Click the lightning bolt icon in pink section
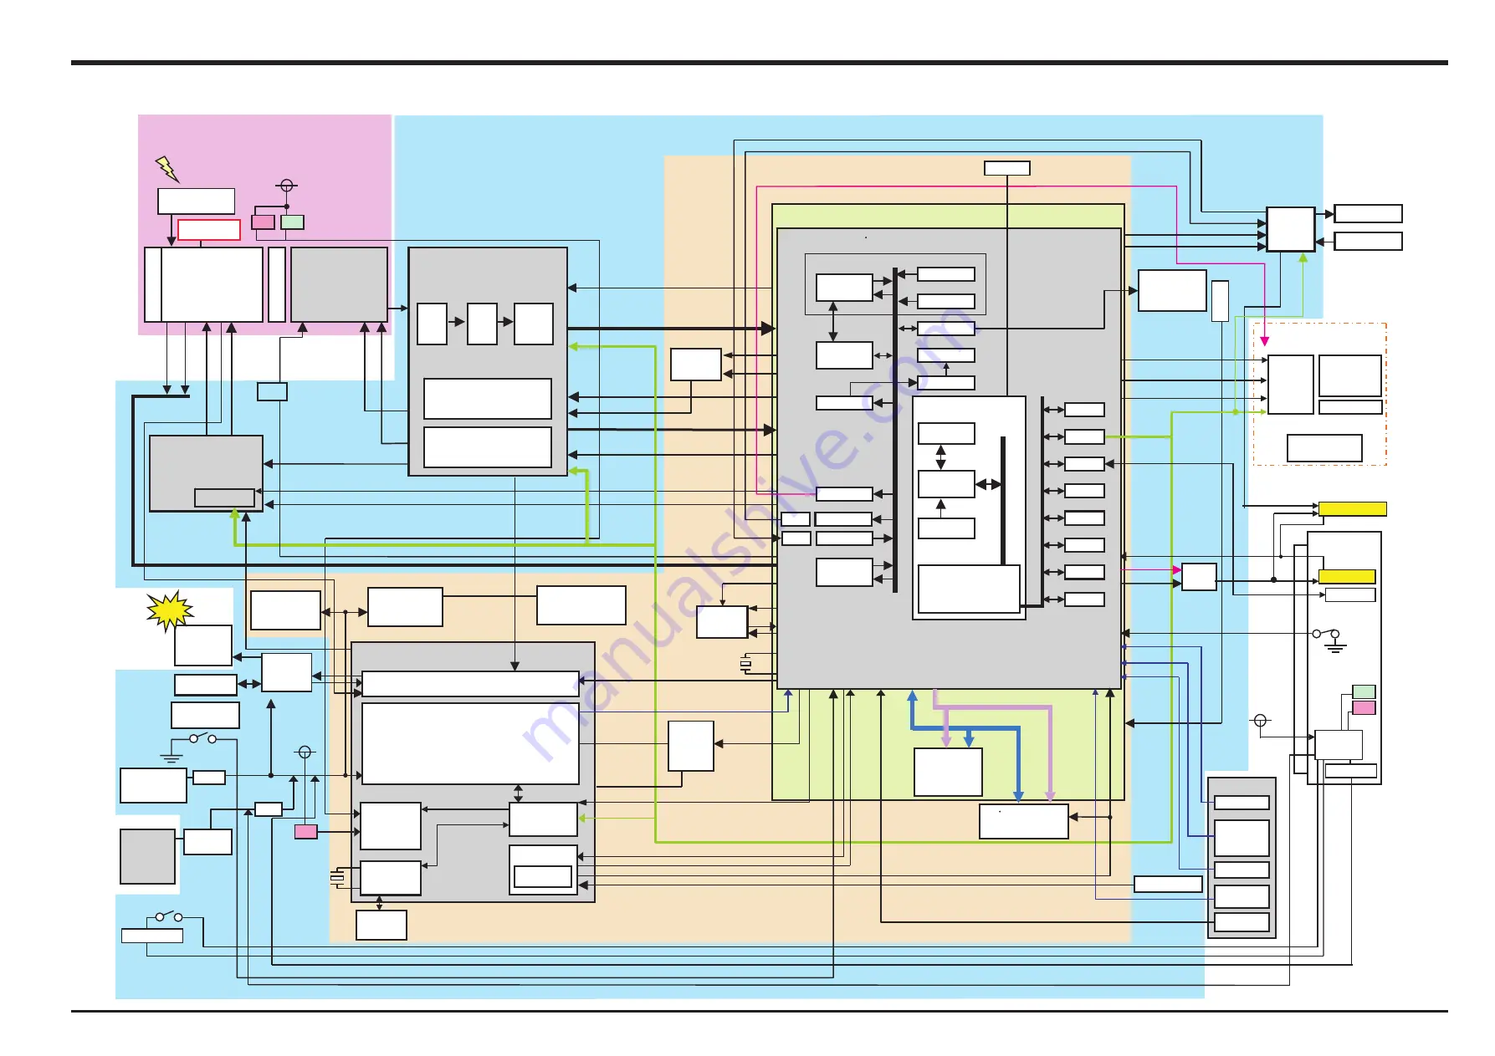 [167, 169]
